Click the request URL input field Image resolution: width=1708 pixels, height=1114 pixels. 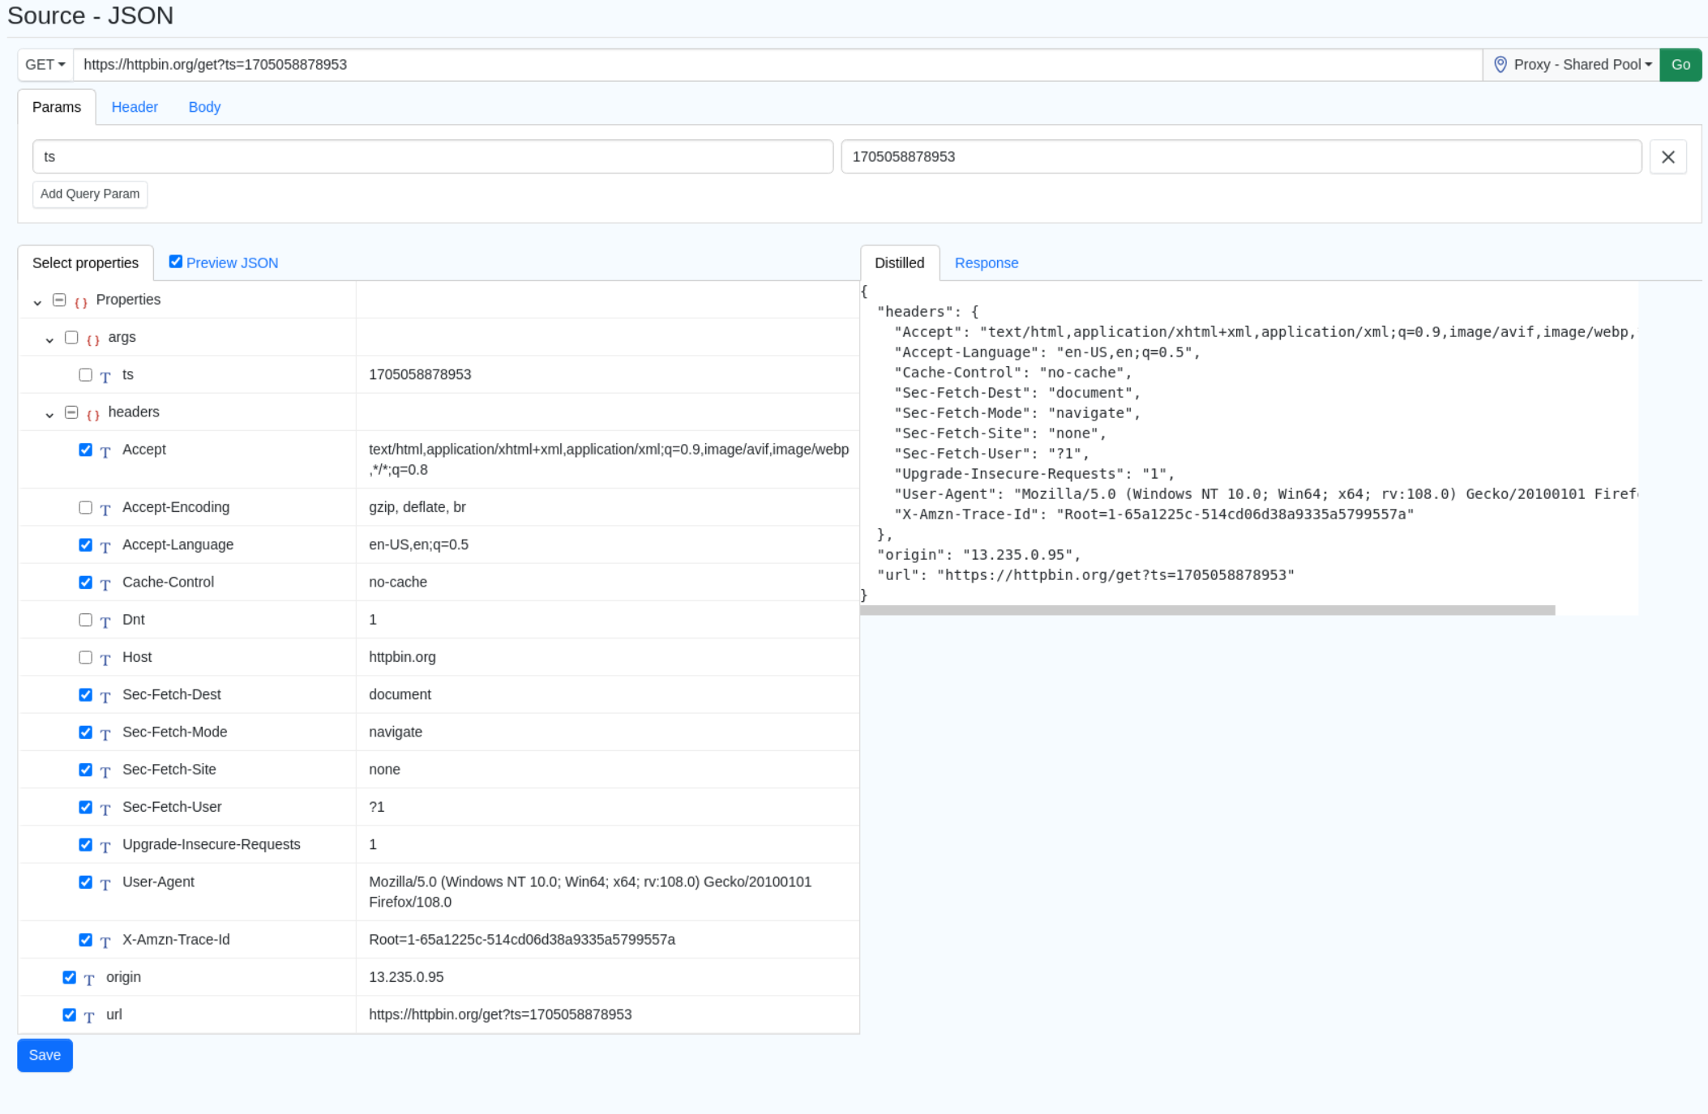(730, 65)
